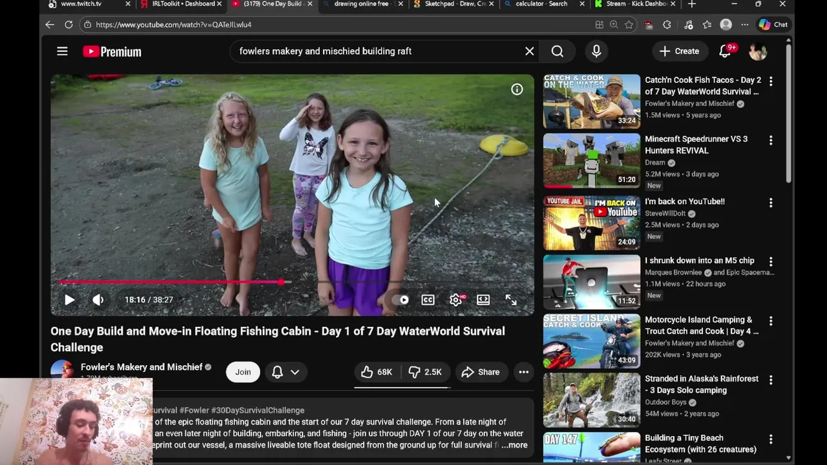827x465 pixels.
Task: Open Minecraft Speedrunner VS 3 Hunters thumbnail
Action: coord(591,160)
